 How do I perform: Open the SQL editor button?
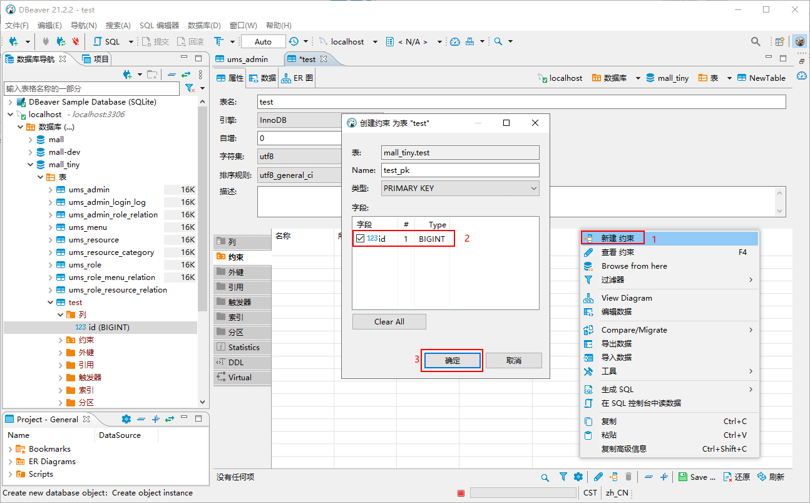pyautogui.click(x=107, y=41)
